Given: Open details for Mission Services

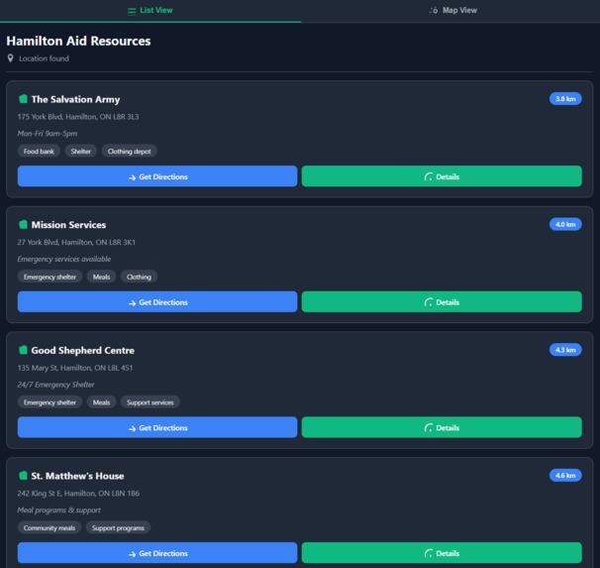Looking at the screenshot, I should click(442, 302).
